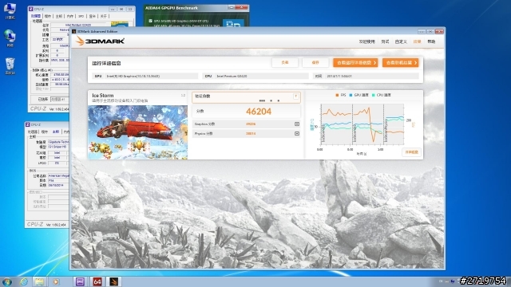
Task: Click the help question mark in score panel
Action: (296, 96)
